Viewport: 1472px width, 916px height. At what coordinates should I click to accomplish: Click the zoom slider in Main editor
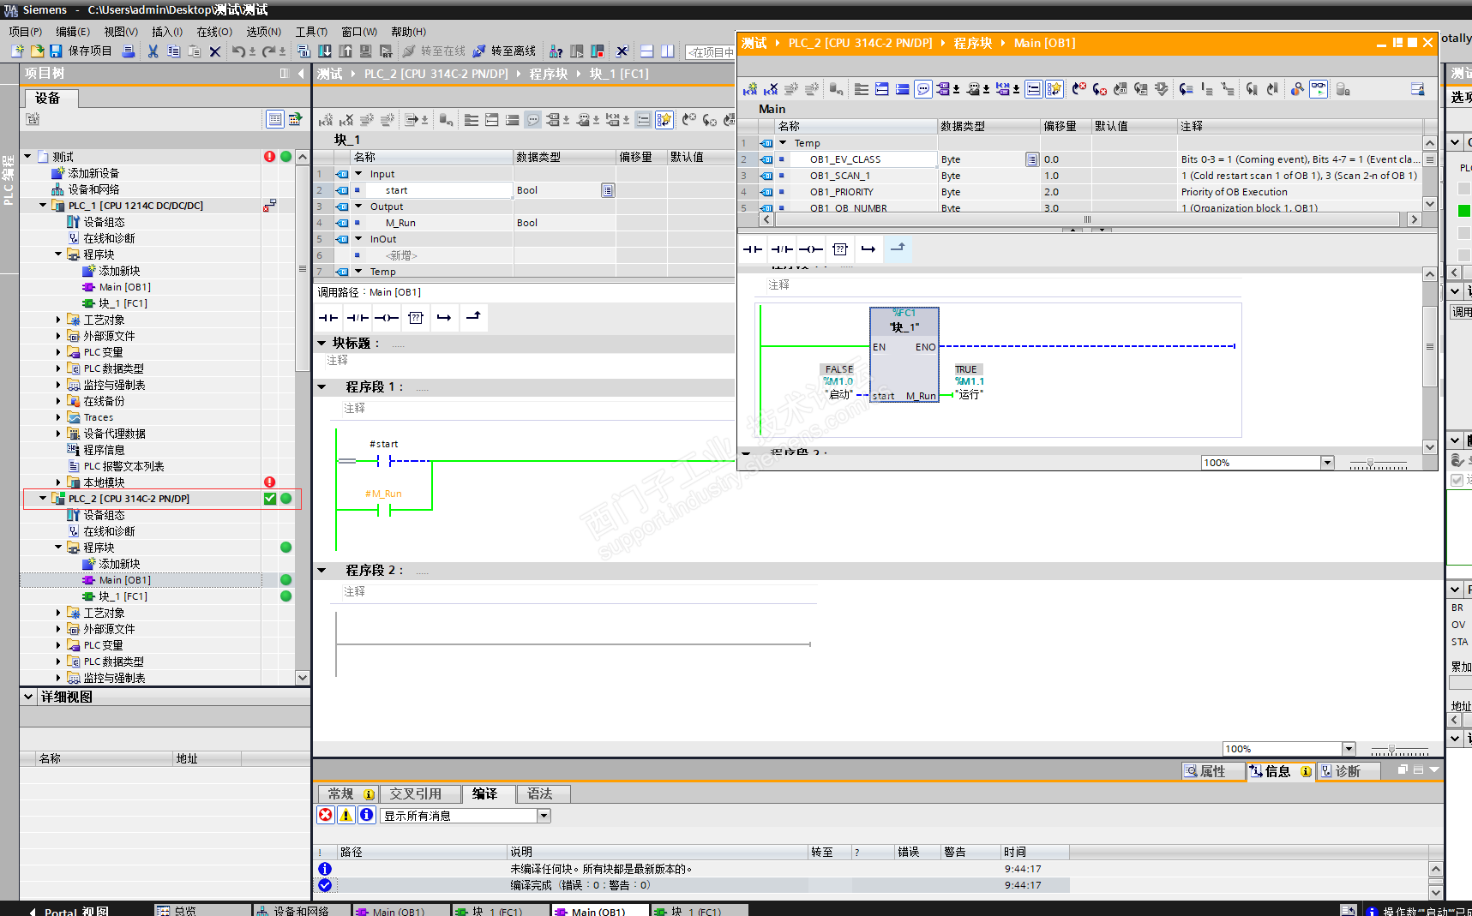tap(1370, 464)
